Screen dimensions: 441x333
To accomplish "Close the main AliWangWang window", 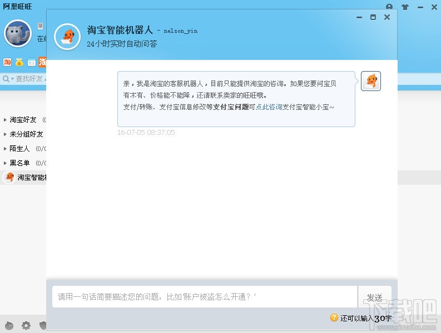I will (434, 7).
